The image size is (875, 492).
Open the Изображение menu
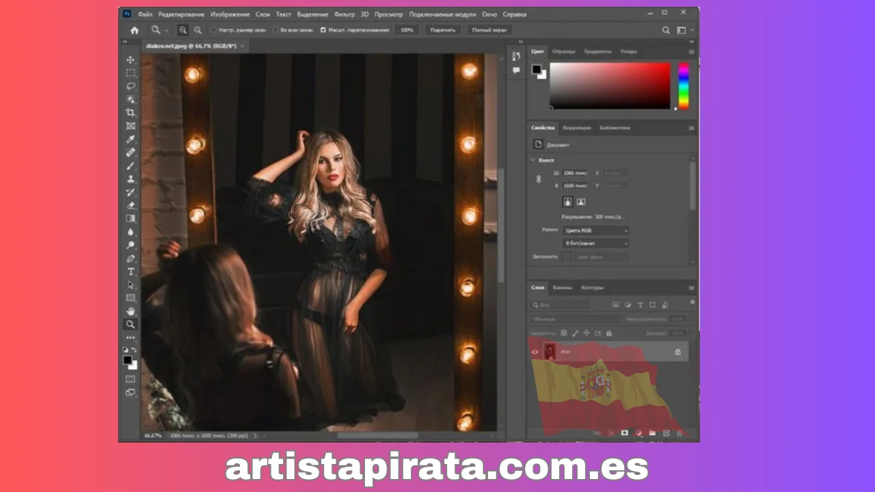pyautogui.click(x=230, y=14)
